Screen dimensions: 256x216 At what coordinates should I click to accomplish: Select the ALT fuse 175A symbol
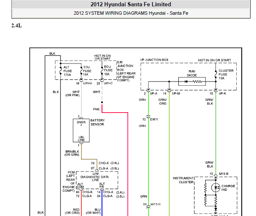pyautogui.click(x=61, y=71)
